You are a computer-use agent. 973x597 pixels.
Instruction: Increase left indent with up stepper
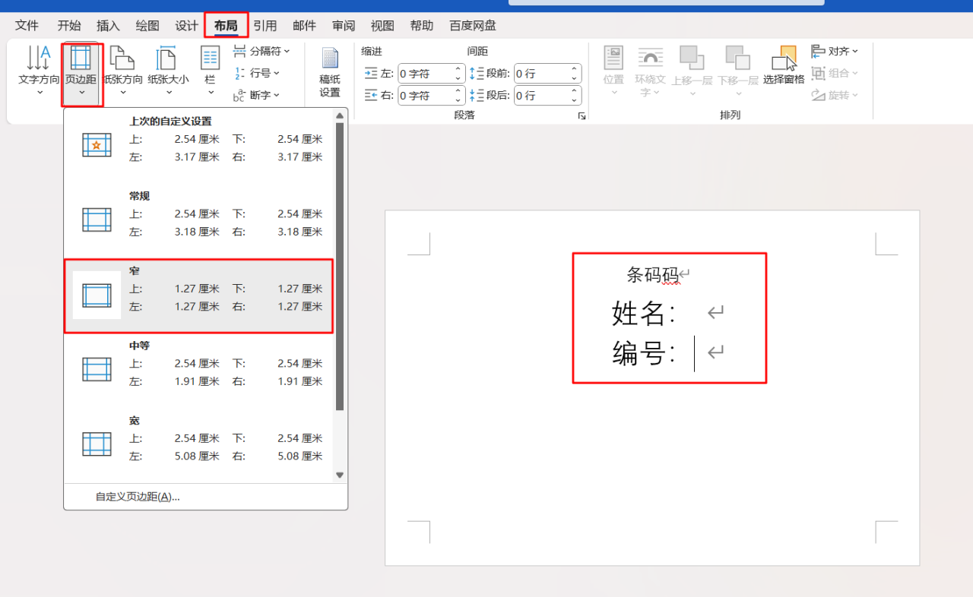pos(458,70)
